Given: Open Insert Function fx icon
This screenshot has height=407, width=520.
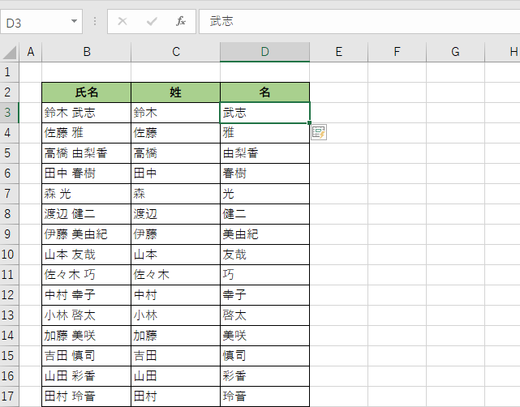Looking at the screenshot, I should point(181,22).
